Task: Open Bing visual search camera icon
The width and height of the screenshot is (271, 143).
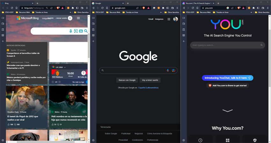Action: [76, 31]
